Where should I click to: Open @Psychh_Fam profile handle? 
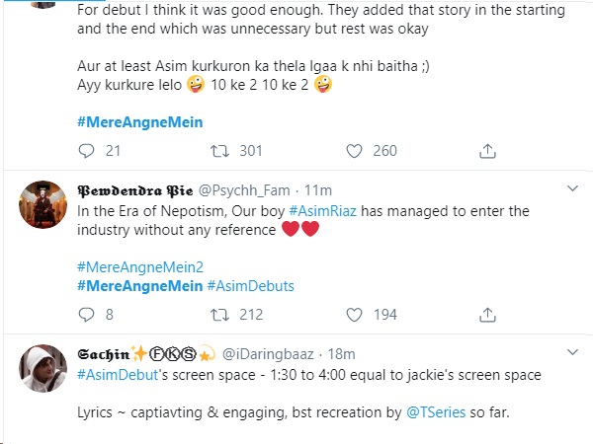[x=244, y=190]
